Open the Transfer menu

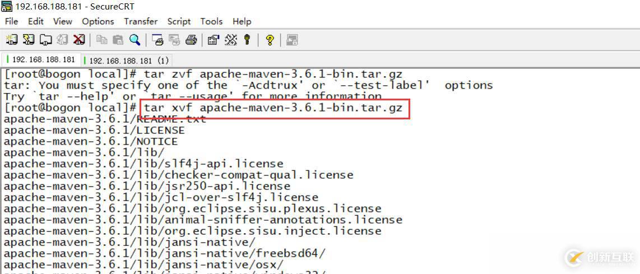point(141,21)
